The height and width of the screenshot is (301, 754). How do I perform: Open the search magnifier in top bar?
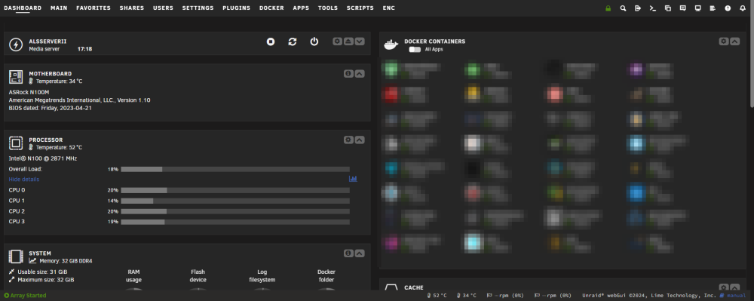(x=624, y=8)
